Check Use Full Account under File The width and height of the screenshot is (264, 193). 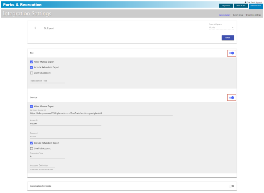[x=32, y=73]
